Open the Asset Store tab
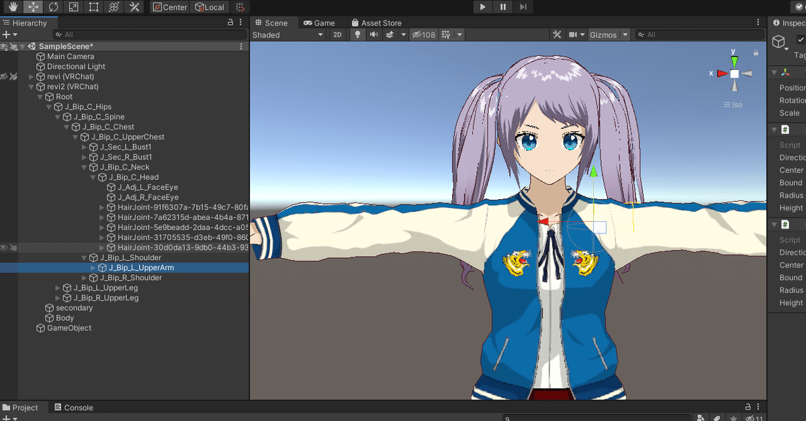806x421 pixels. coord(376,23)
